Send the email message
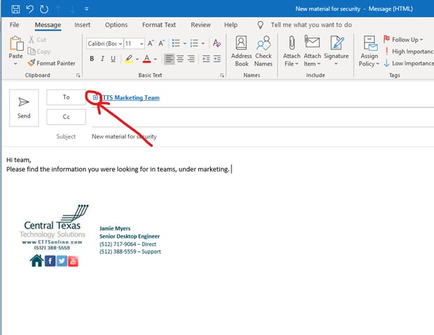This screenshot has height=335, width=434. 24,108
